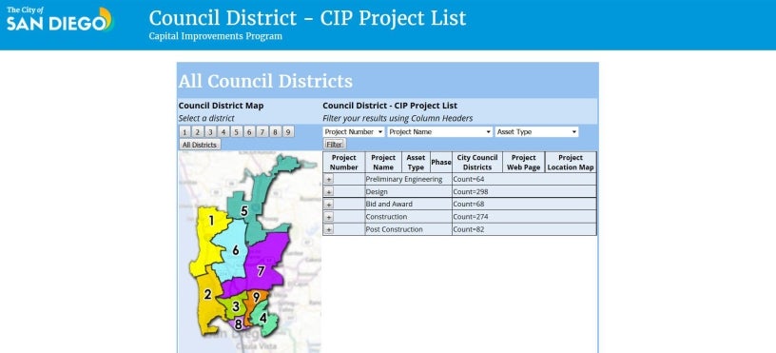Expand the Design phase row
This screenshot has height=353, width=776.
pyautogui.click(x=329, y=191)
